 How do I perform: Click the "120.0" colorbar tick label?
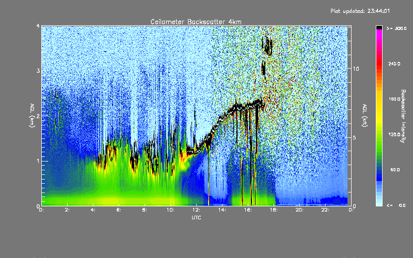[394, 135]
